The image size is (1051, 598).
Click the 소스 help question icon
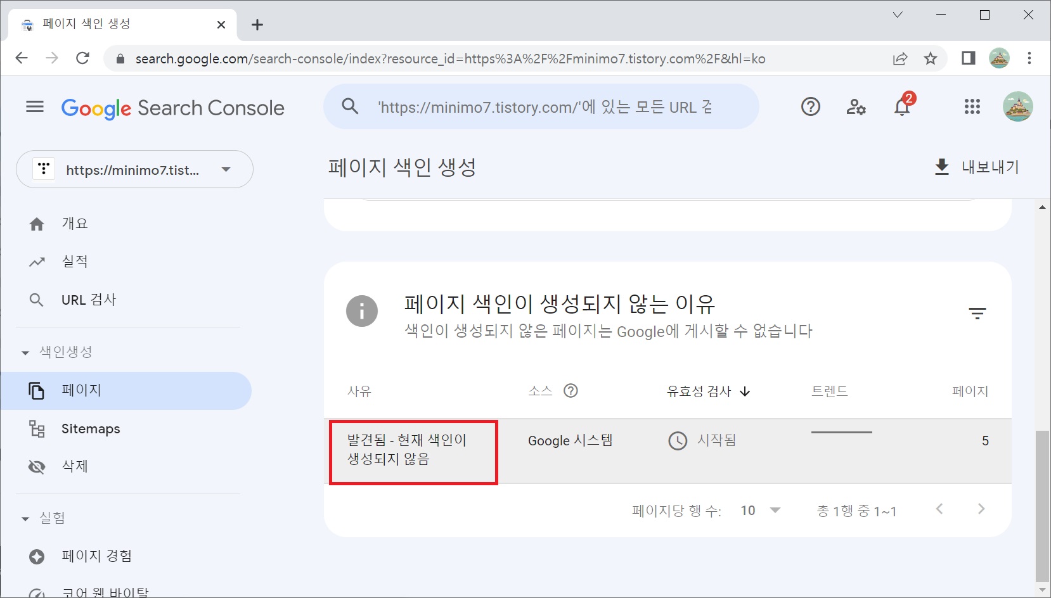point(571,391)
